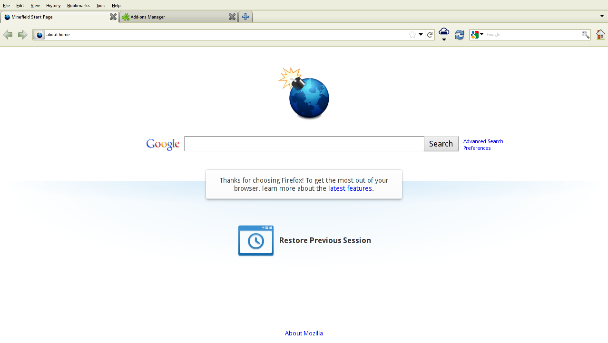The image size is (608, 343).
Task: Click Restore Previous Session
Action: [324, 240]
